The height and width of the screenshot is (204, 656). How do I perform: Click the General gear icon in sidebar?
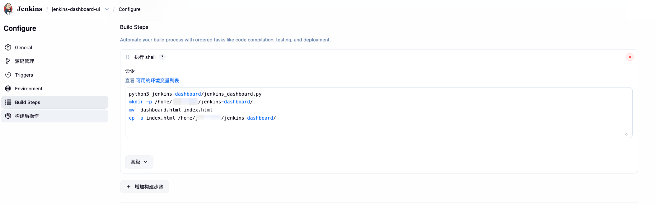(8, 47)
